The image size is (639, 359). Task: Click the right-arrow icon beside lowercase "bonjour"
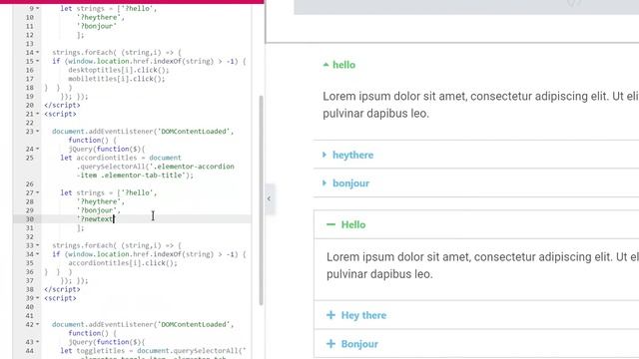point(324,182)
